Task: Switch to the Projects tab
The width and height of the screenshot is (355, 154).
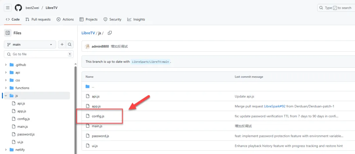Action: [88, 19]
